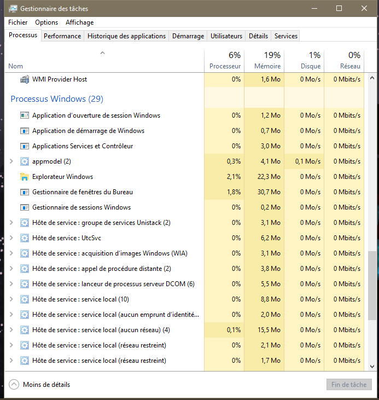Click the Applications Services et Contrôleur icon
This screenshot has width=379, height=400.
click(25, 146)
